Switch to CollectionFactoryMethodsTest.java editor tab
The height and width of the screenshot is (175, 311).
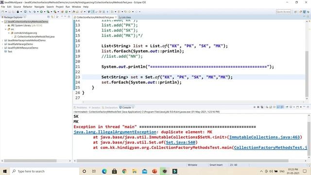[x=95, y=17]
